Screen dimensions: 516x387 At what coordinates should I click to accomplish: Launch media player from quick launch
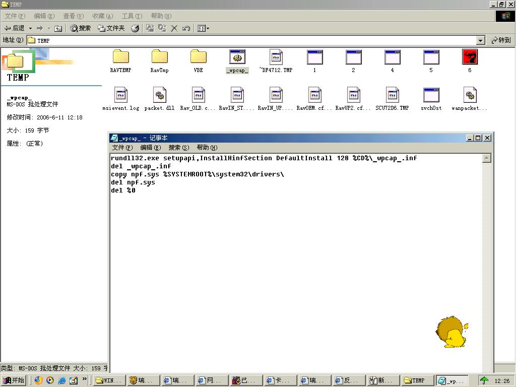50,380
